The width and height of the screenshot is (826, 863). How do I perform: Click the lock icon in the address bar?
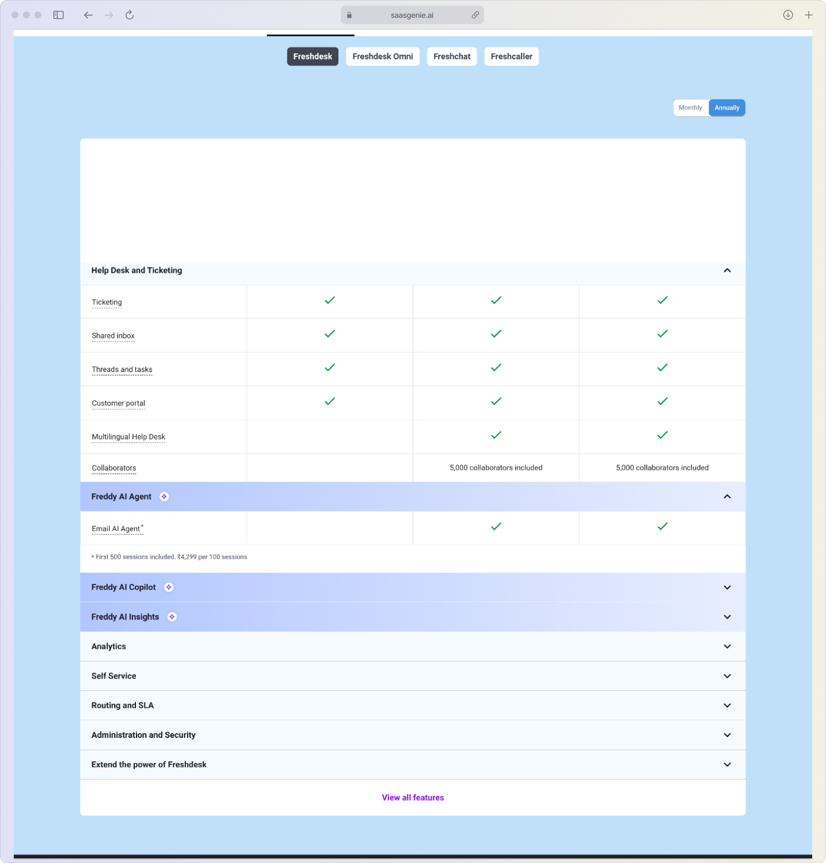pos(349,15)
